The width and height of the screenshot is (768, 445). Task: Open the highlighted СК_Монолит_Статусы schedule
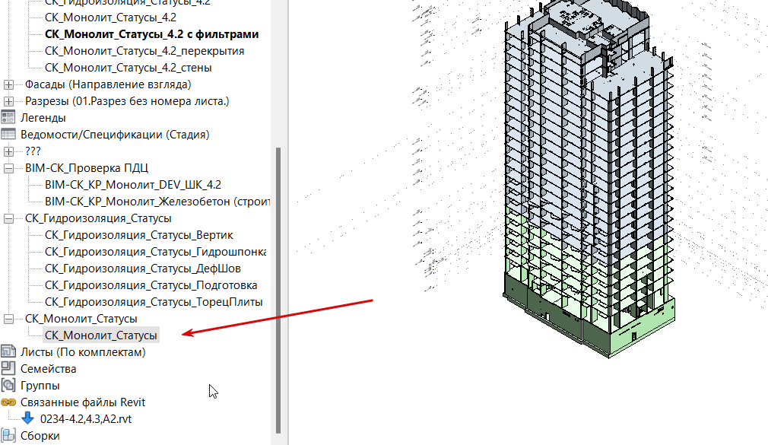101,335
